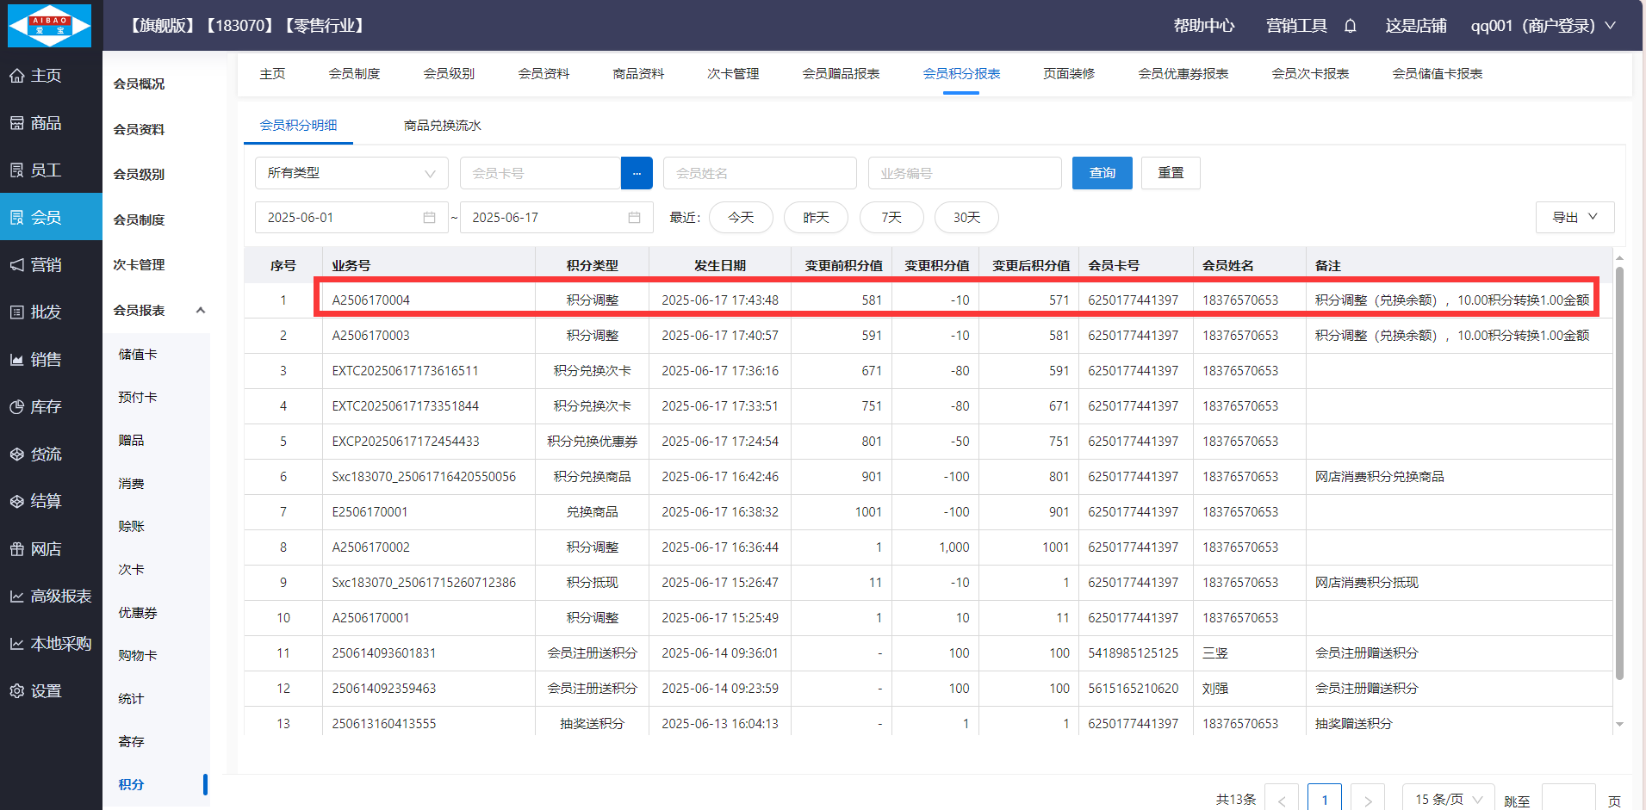Click the 重置 reset button

(1171, 173)
